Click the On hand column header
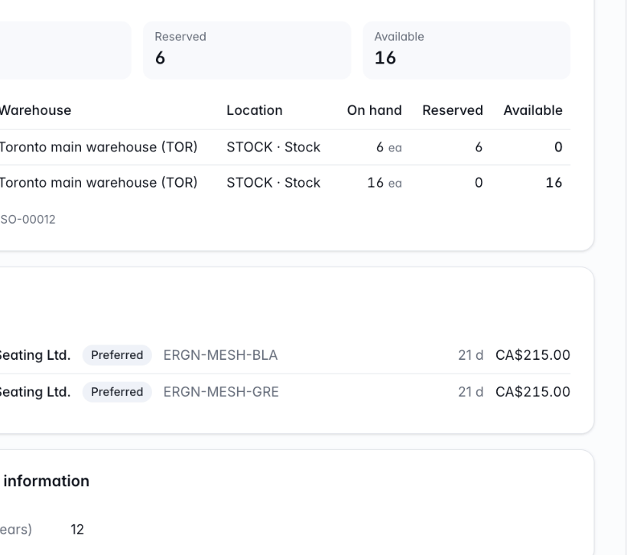The width and height of the screenshot is (627, 555). click(374, 110)
